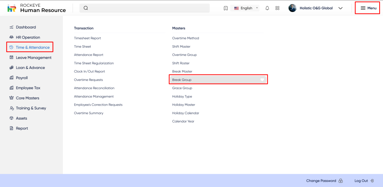Open Leave Management from sidebar
The height and width of the screenshot is (187, 383).
pyautogui.click(x=33, y=58)
